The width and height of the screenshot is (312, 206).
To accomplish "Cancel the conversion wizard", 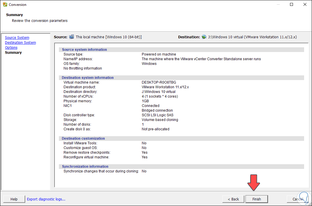I will (298, 199).
